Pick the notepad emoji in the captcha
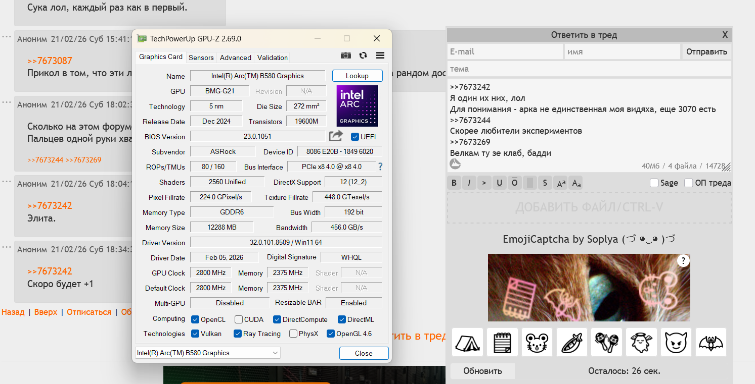 point(502,342)
